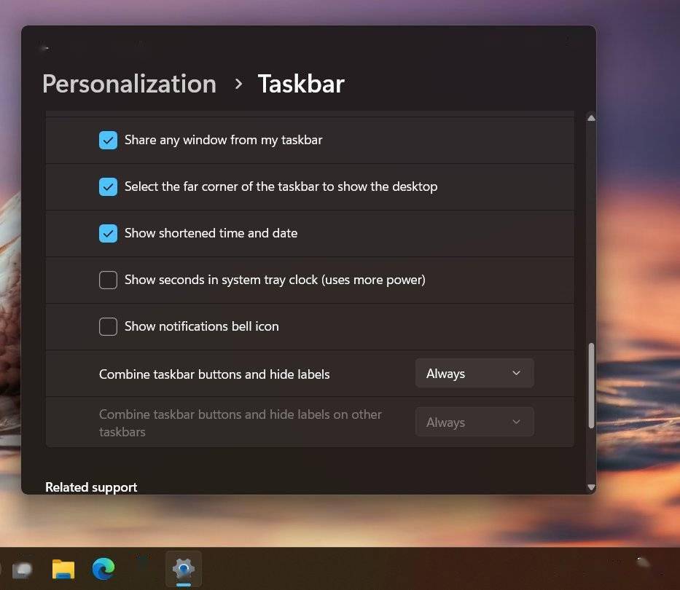Open the Always dropdown for other taskbars
The image size is (680, 590).
(x=474, y=422)
